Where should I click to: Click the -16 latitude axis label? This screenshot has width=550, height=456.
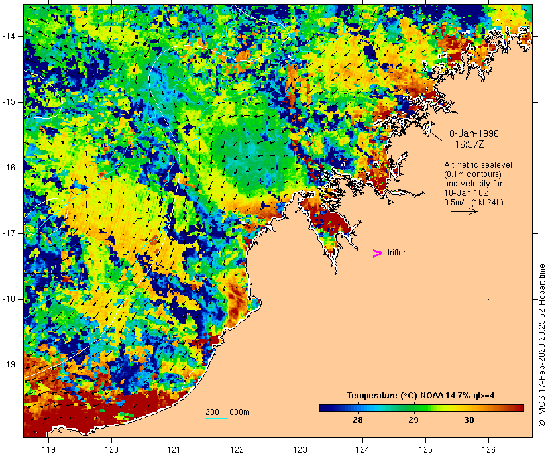point(9,168)
